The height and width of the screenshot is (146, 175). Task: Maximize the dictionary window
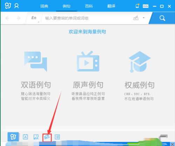pos(162,6)
